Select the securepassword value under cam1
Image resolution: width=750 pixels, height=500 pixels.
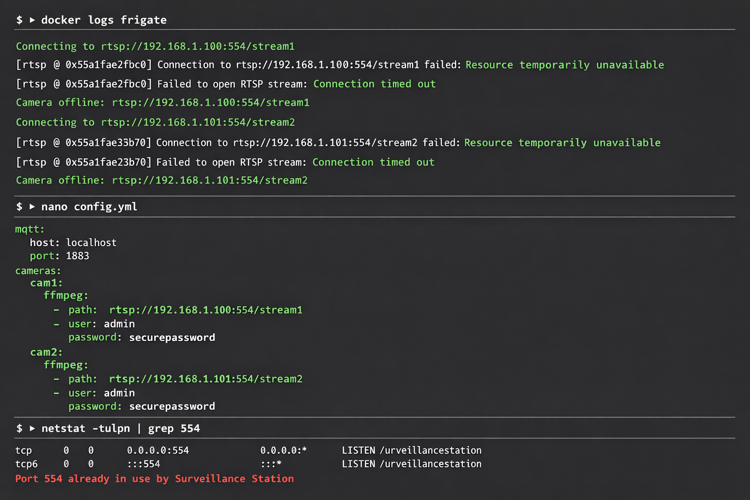pos(172,337)
